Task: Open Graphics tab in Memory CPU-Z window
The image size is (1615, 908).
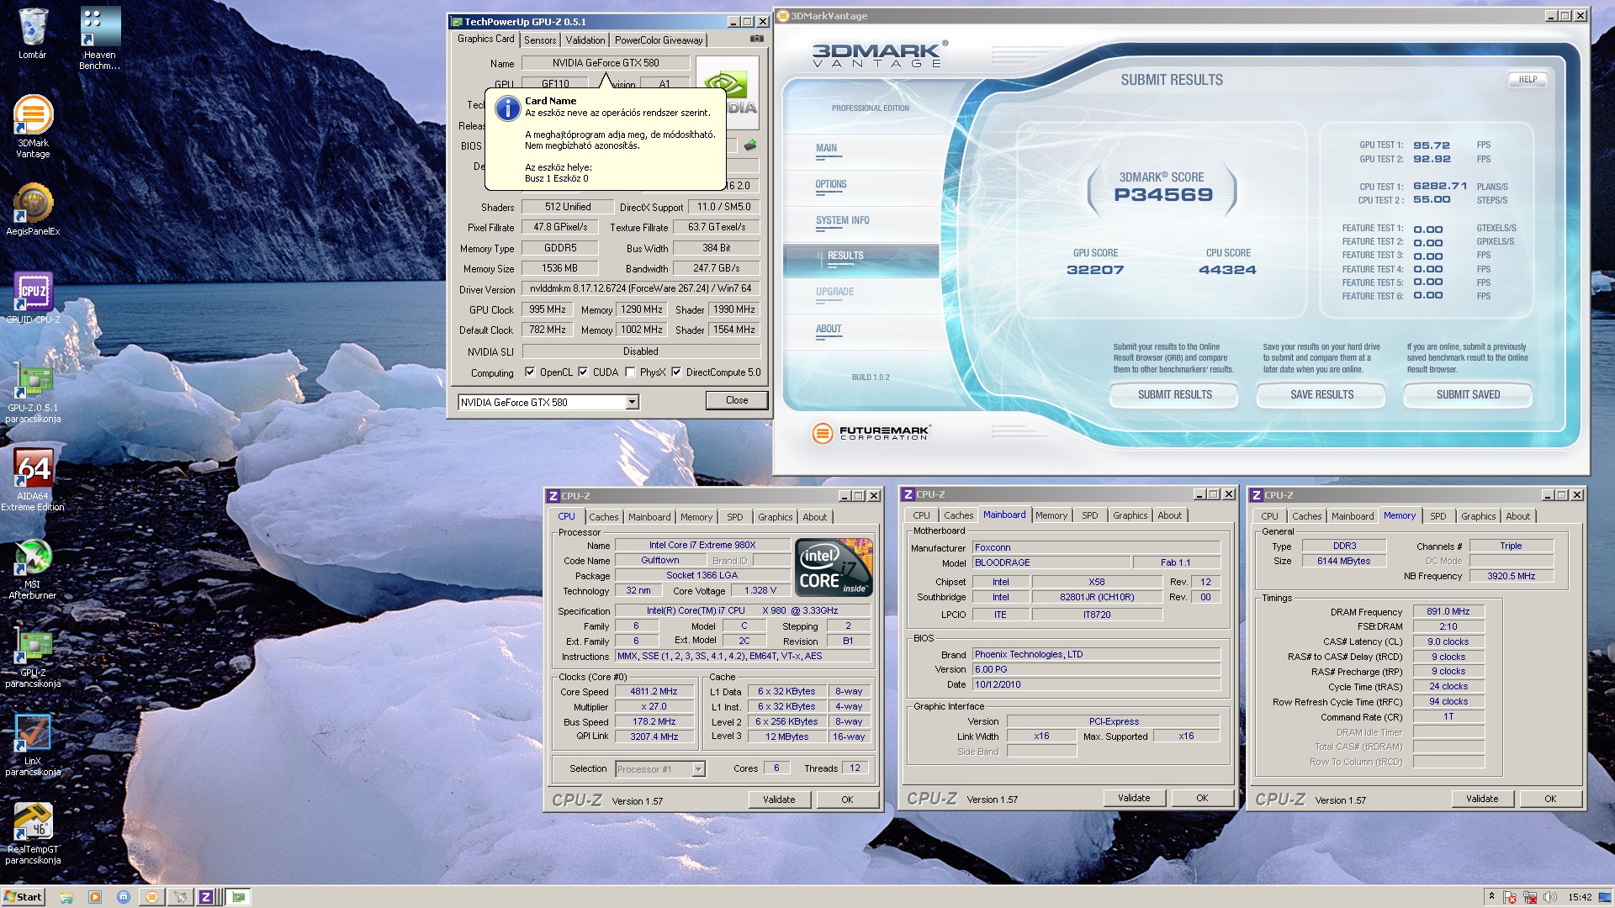Action: 1478,516
